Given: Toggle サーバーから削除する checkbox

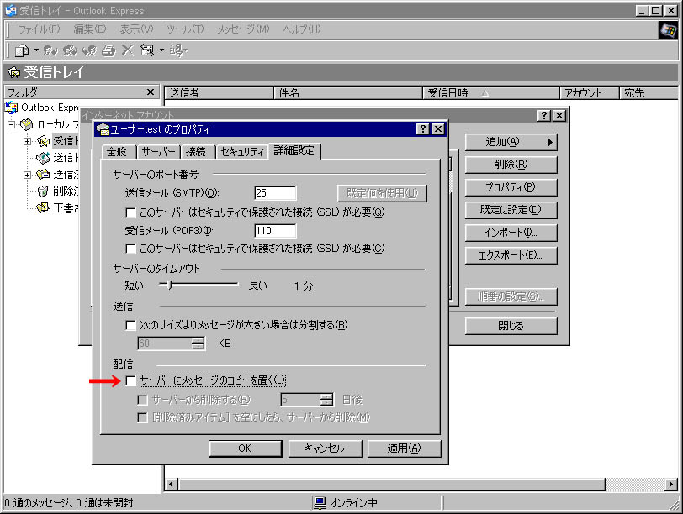Looking at the screenshot, I should pyautogui.click(x=142, y=400).
